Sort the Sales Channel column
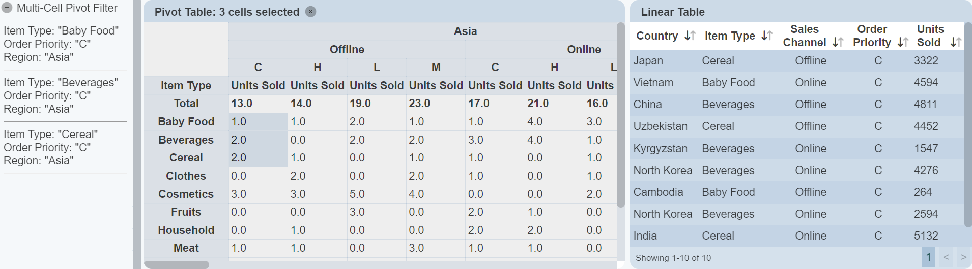The image size is (972, 269). (x=838, y=42)
